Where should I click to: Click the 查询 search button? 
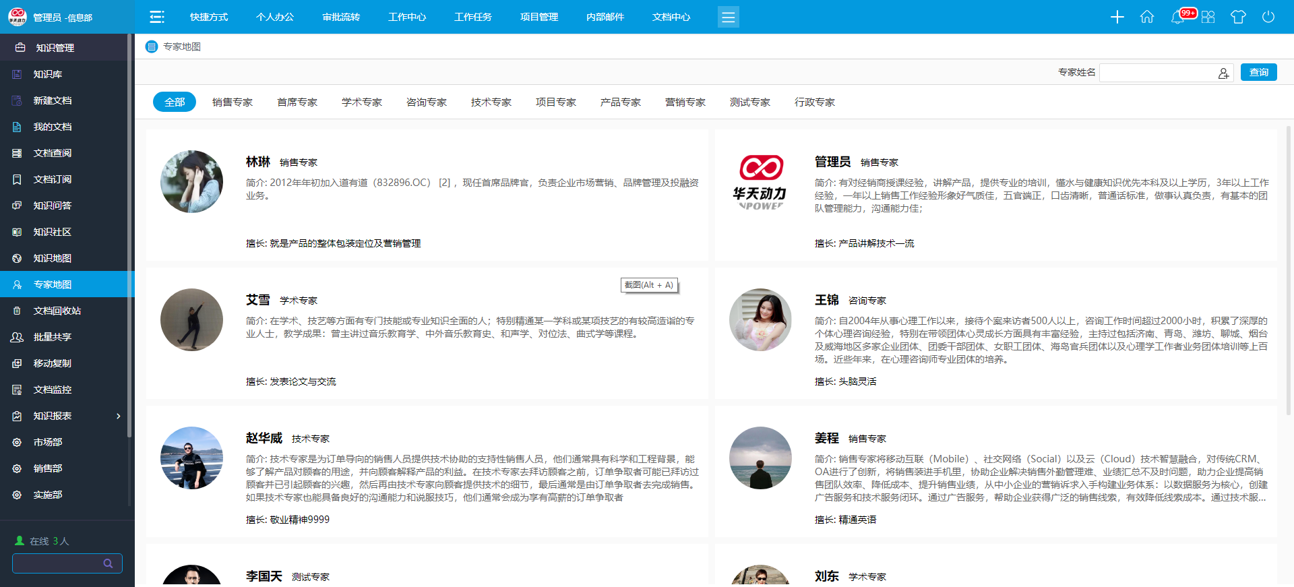pos(1258,72)
